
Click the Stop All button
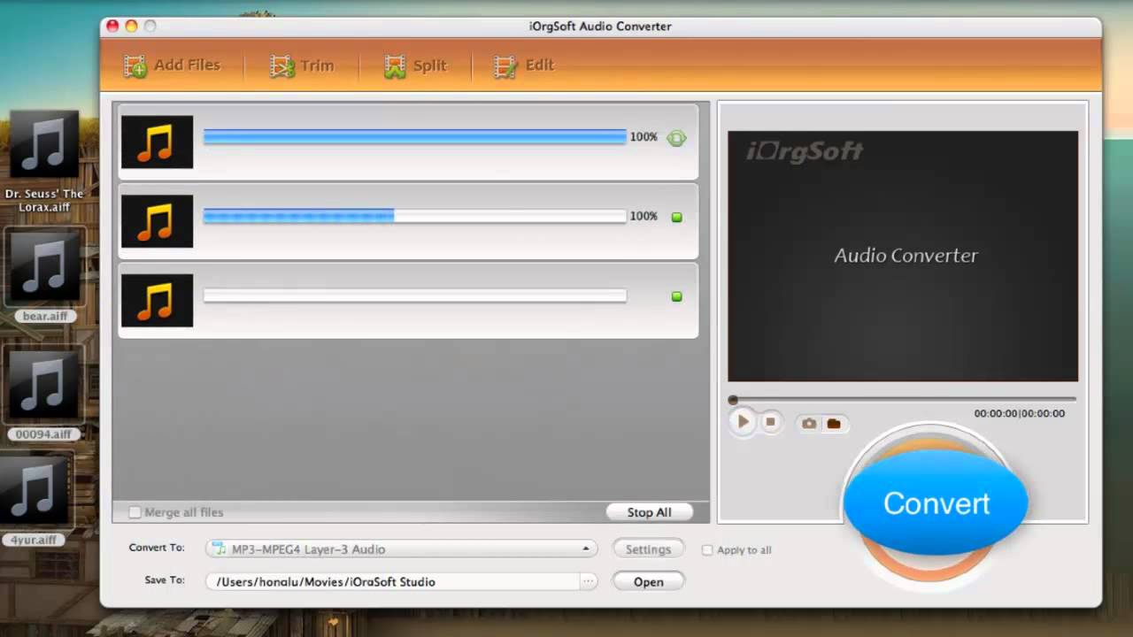coord(649,512)
